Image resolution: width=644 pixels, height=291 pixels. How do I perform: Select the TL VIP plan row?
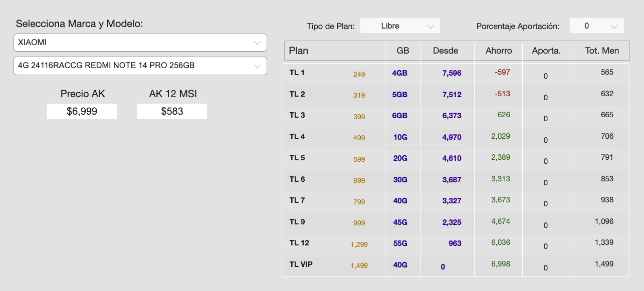tap(456, 265)
